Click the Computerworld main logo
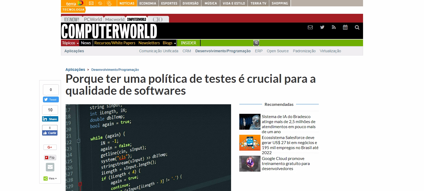The height and width of the screenshot is (191, 424). [109, 31]
